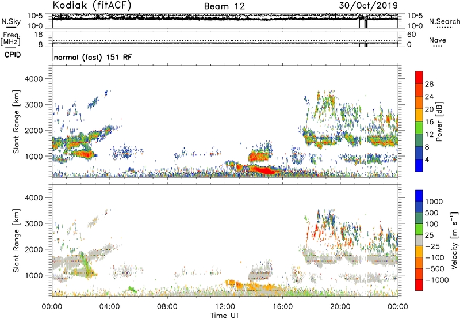Click the red bottom segment of Velocity color bar

(x=419, y=285)
